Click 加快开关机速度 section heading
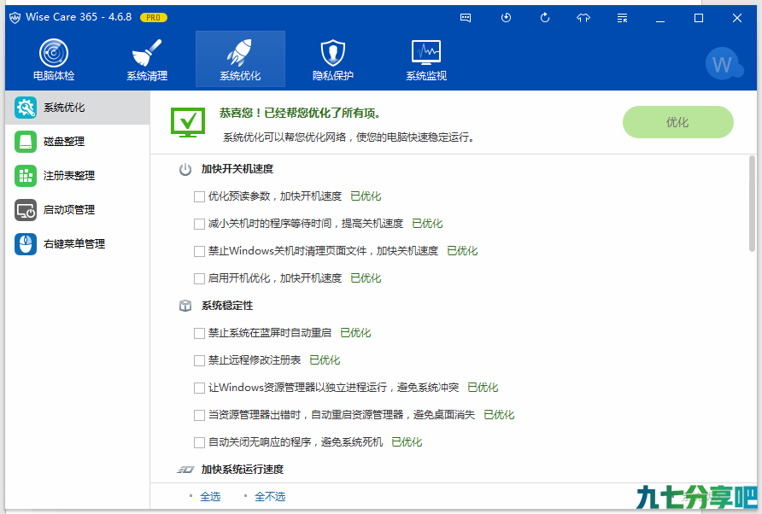 click(x=237, y=169)
